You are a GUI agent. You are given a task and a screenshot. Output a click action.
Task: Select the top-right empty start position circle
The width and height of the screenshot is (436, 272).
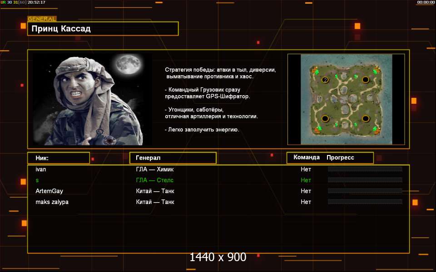point(366,80)
